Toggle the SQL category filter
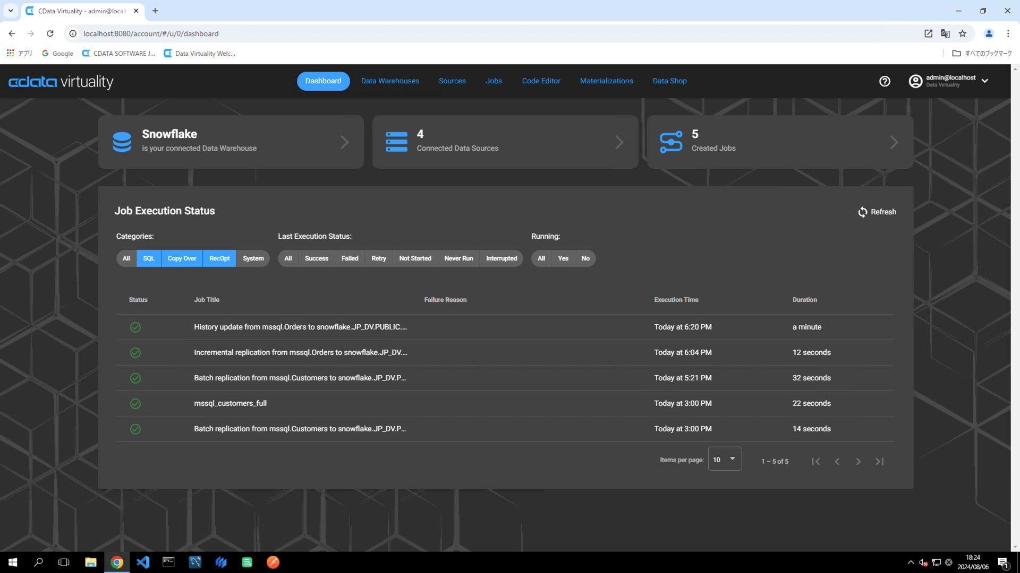Viewport: 1020px width, 573px height. 149,258
